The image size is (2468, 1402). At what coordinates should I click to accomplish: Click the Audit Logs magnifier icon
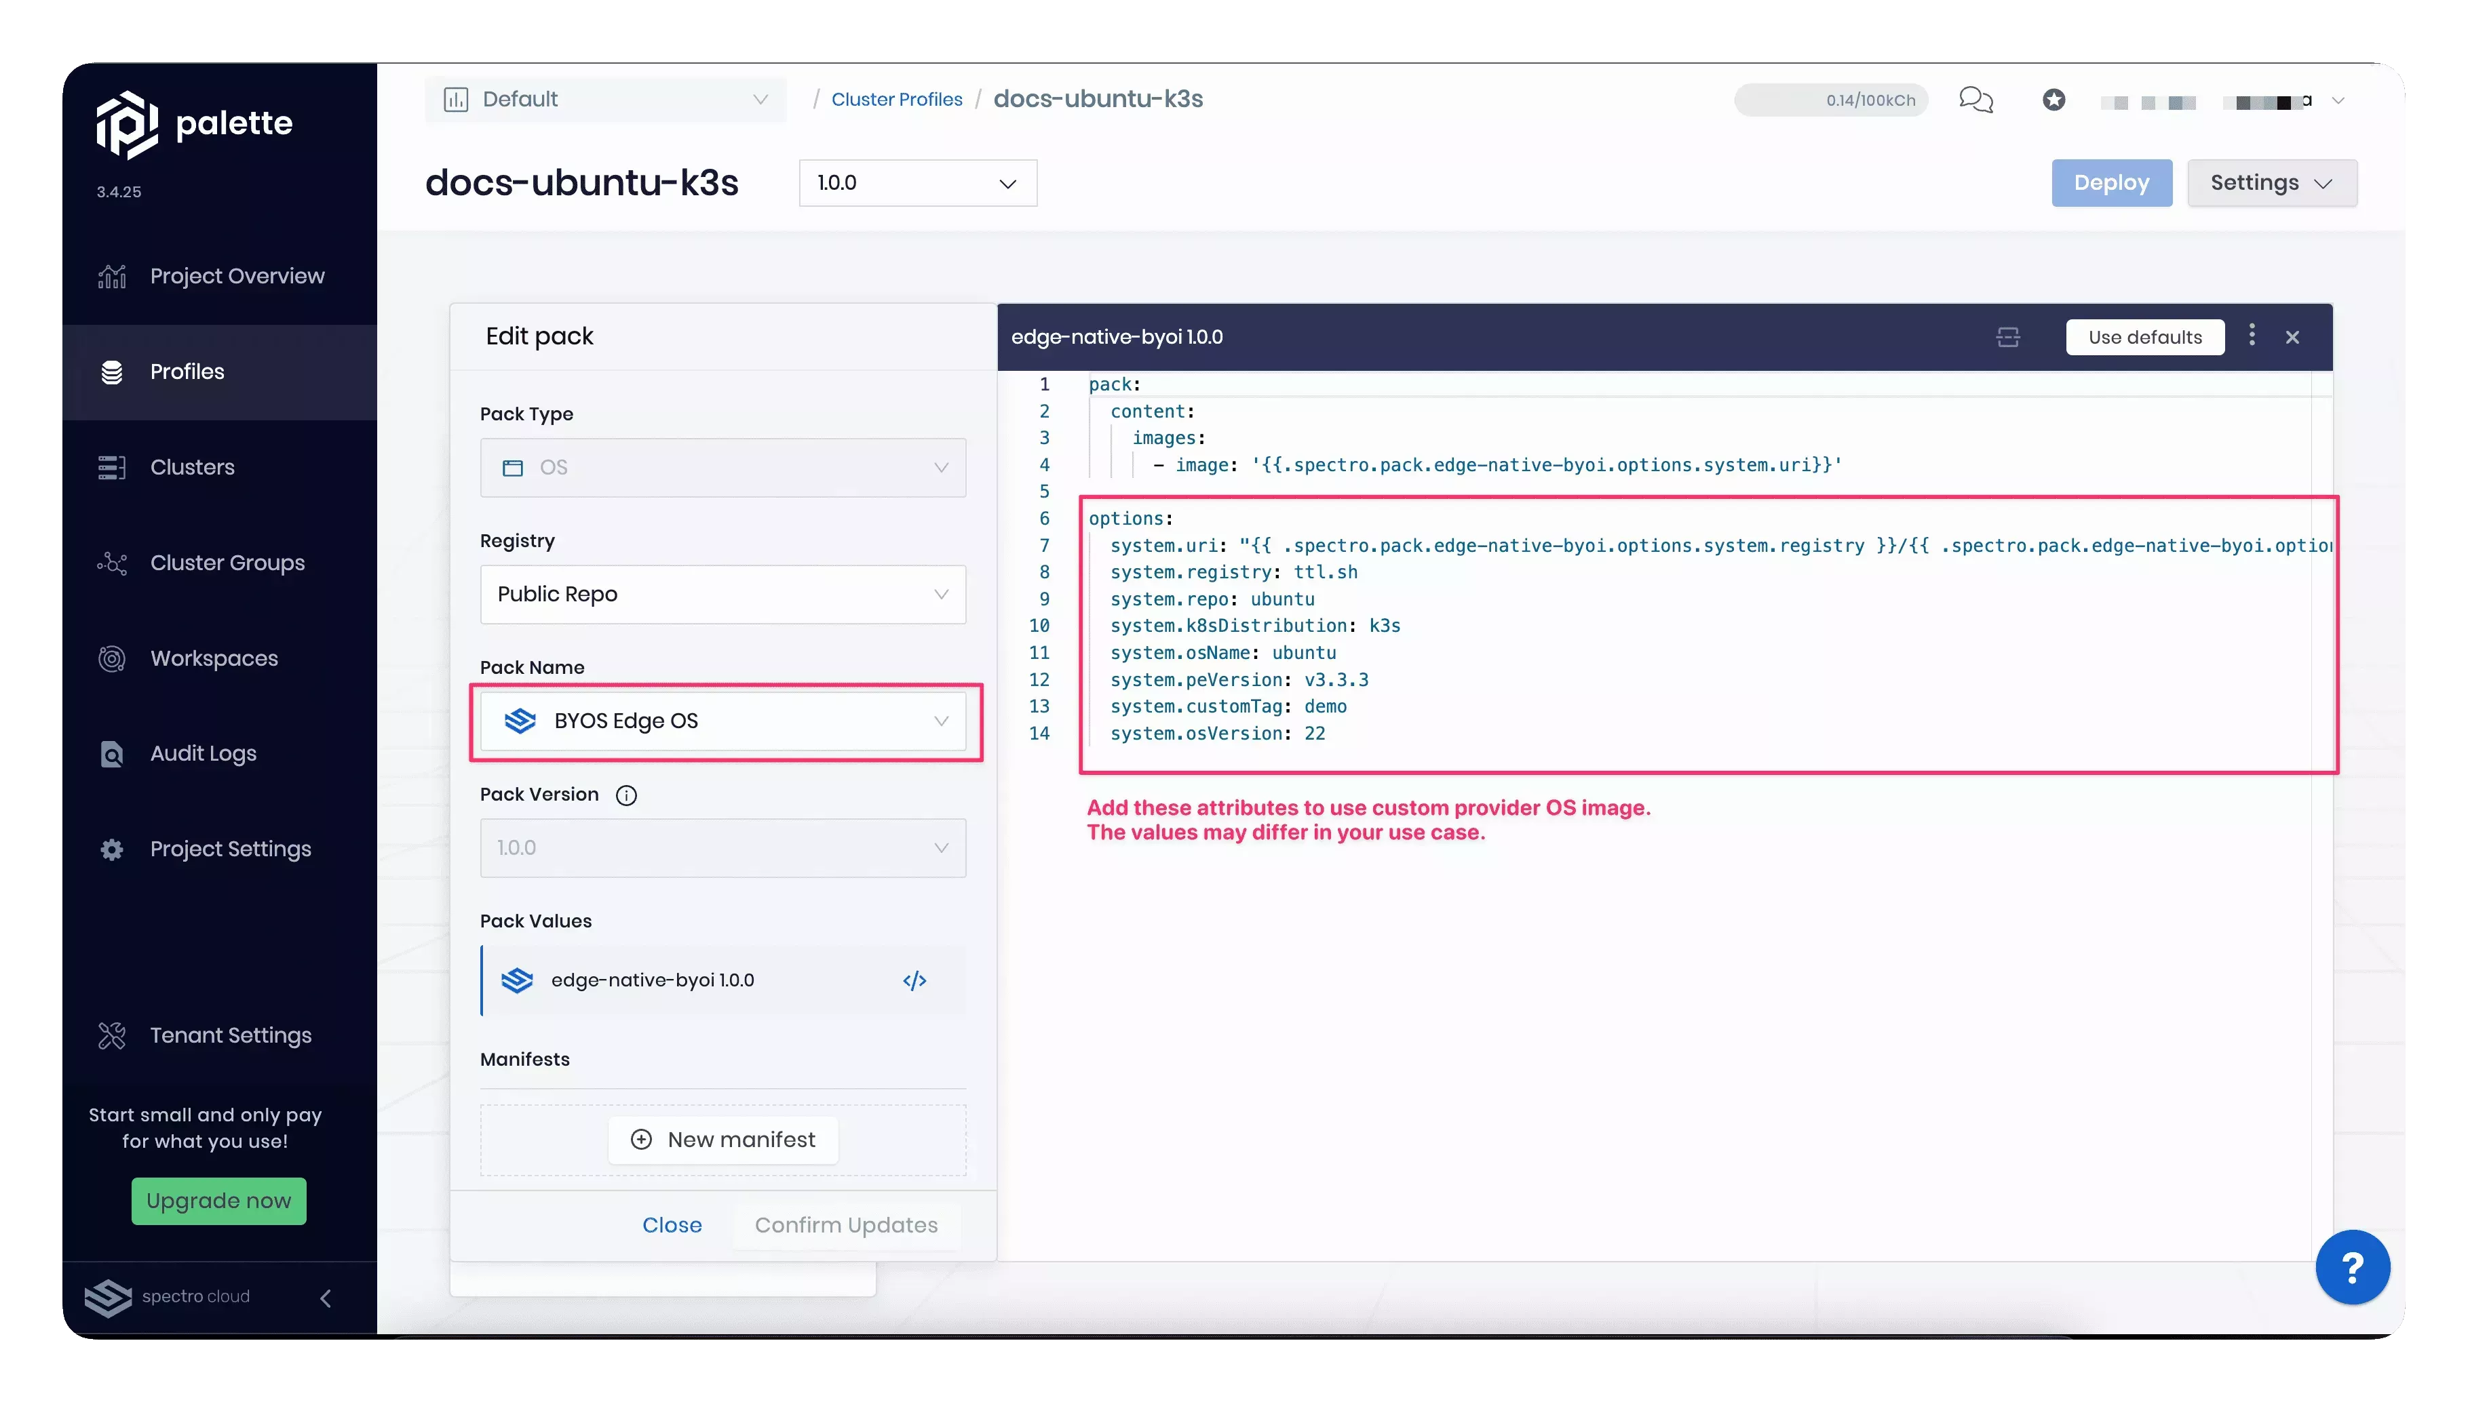(x=112, y=753)
